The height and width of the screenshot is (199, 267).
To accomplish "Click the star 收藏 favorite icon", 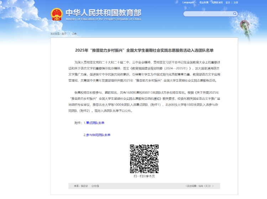I will click(93, 186).
